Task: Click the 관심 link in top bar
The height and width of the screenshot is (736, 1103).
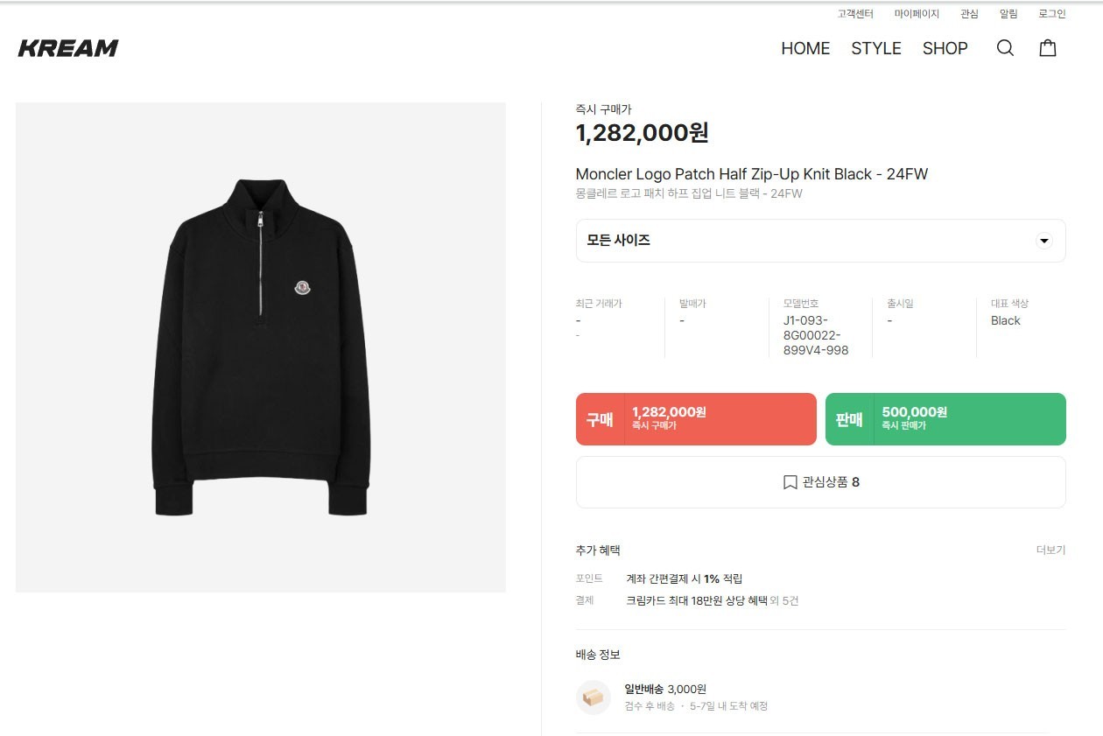Action: point(969,14)
